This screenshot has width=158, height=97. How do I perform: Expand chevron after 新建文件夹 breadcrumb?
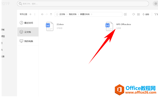91,14
